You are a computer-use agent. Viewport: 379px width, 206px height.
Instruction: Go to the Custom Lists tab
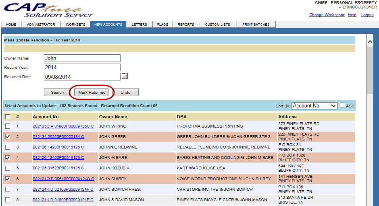217,25
